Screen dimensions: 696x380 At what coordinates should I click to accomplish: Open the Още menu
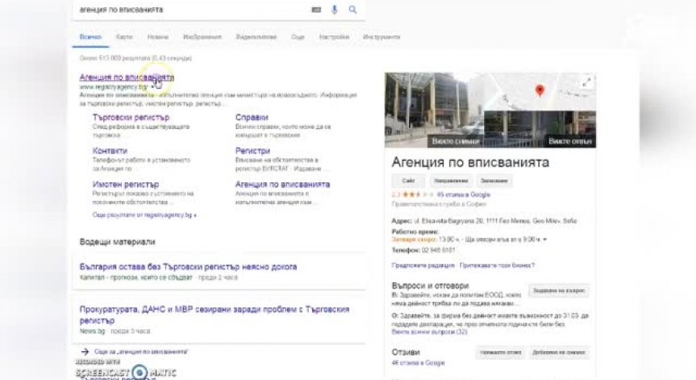298,37
